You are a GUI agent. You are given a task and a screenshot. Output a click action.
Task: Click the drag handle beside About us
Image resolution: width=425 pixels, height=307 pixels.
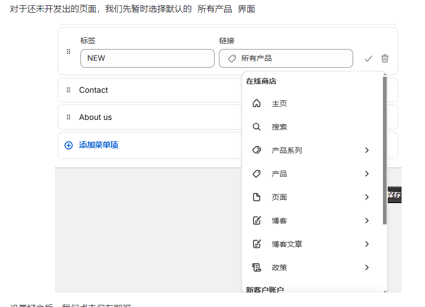69,117
